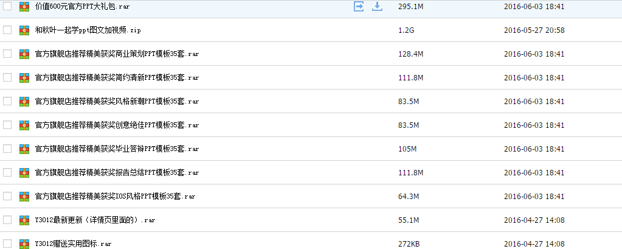Click the file icon next to 风格新潮PPT模板35套.rar
The height and width of the screenshot is (249, 622).
point(24,101)
